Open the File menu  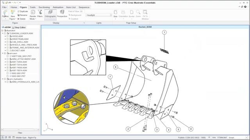4,7
